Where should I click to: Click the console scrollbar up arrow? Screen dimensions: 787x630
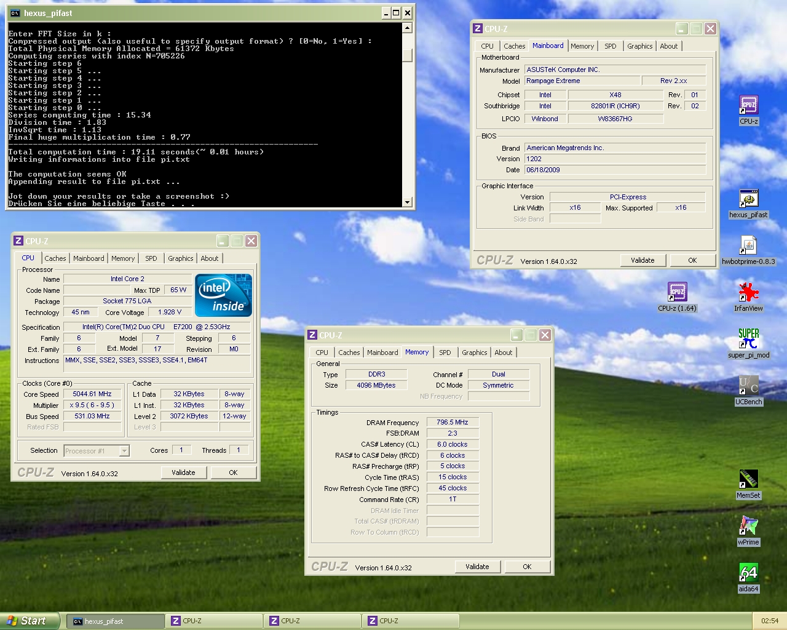point(407,28)
